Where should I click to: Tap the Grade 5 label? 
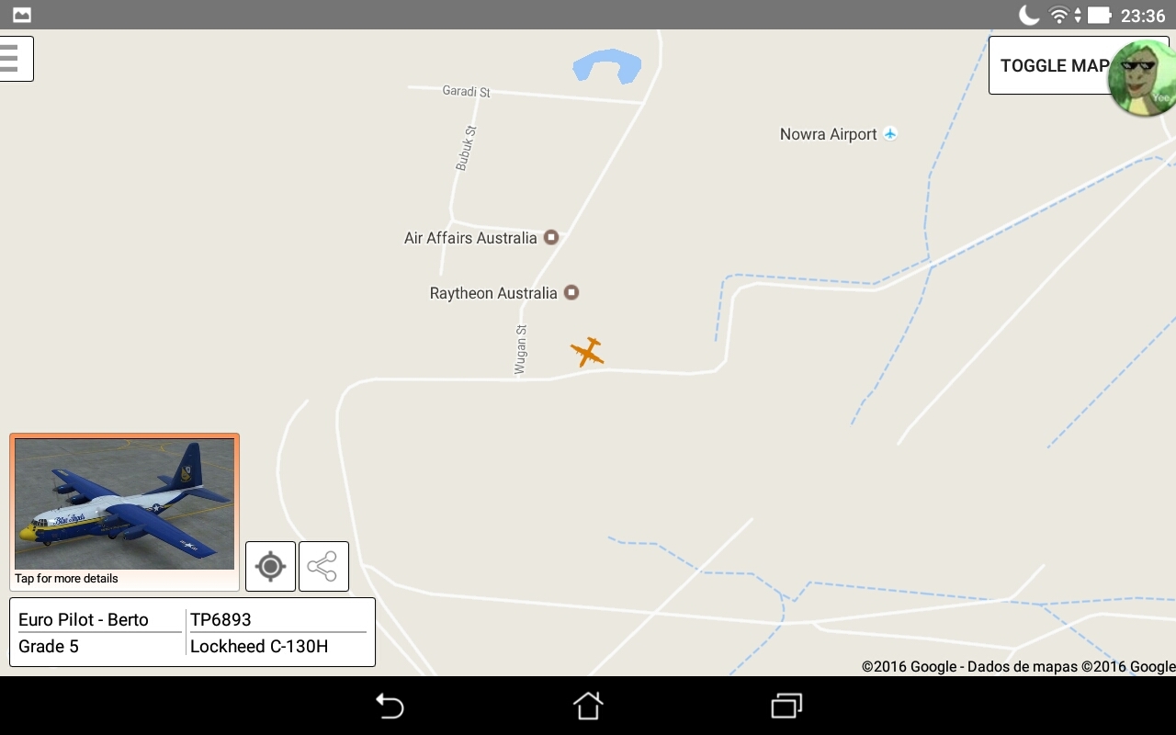tap(49, 646)
